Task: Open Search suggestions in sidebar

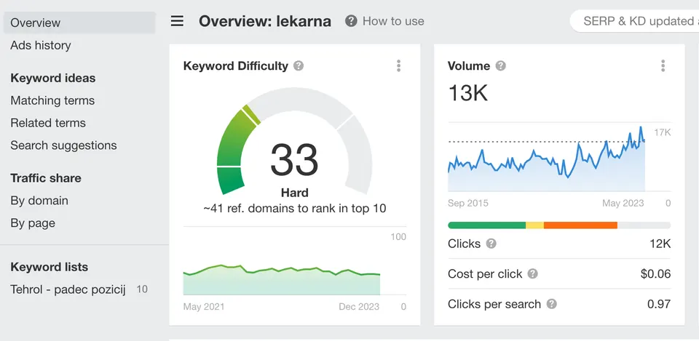Action: (64, 145)
